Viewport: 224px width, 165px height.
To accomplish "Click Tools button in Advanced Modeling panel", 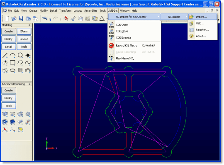I will click(x=9, y=106).
